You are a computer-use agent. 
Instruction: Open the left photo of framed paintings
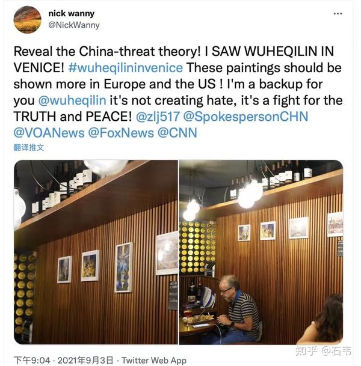click(96, 252)
